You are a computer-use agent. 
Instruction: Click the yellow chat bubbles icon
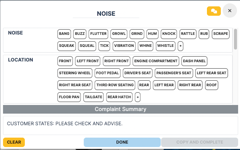(214, 11)
